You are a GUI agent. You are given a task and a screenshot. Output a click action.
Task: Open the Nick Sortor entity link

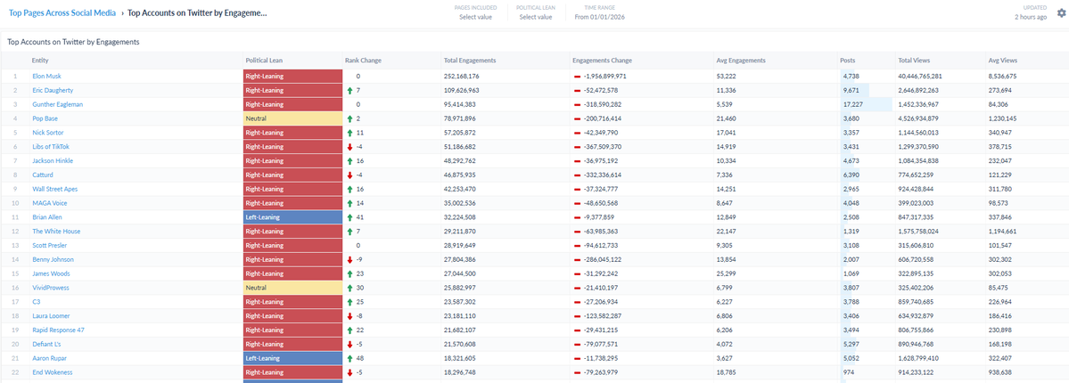(48, 133)
